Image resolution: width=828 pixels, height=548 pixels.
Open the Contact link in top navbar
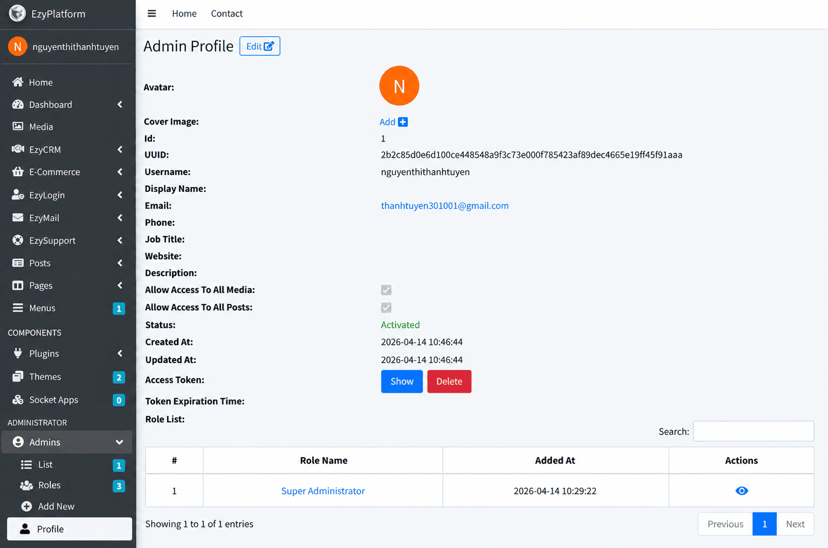pos(227,13)
